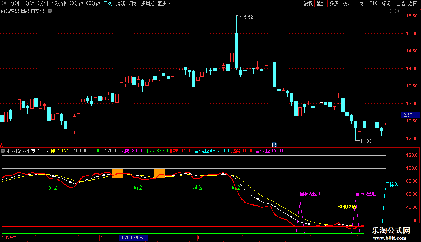This screenshot has width=421, height=242.
Task: Click the 段: 10.25 indicator value
Action: (x=60, y=151)
